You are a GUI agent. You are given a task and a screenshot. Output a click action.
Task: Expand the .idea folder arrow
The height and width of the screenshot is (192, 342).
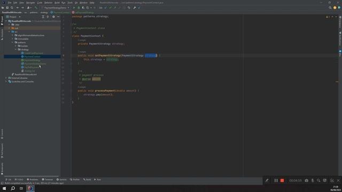pyautogui.click(x=10, y=25)
